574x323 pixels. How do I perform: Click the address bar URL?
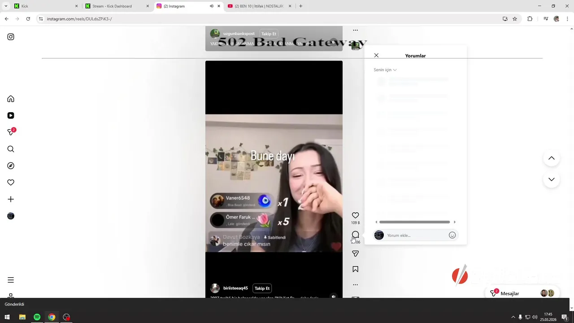tap(79, 19)
